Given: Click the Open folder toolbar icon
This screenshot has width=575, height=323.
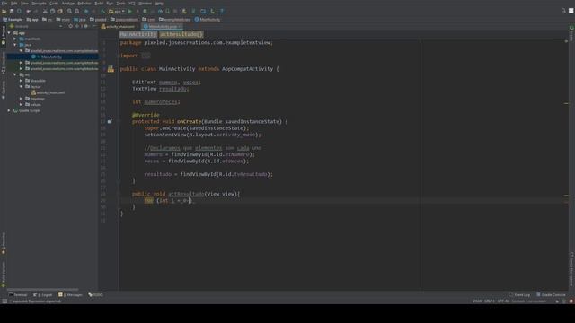Looking at the screenshot, I should pos(4,12).
